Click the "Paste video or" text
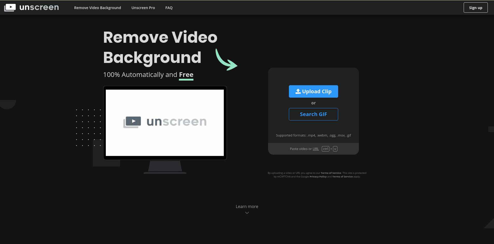This screenshot has width=494, height=244. (x=301, y=149)
